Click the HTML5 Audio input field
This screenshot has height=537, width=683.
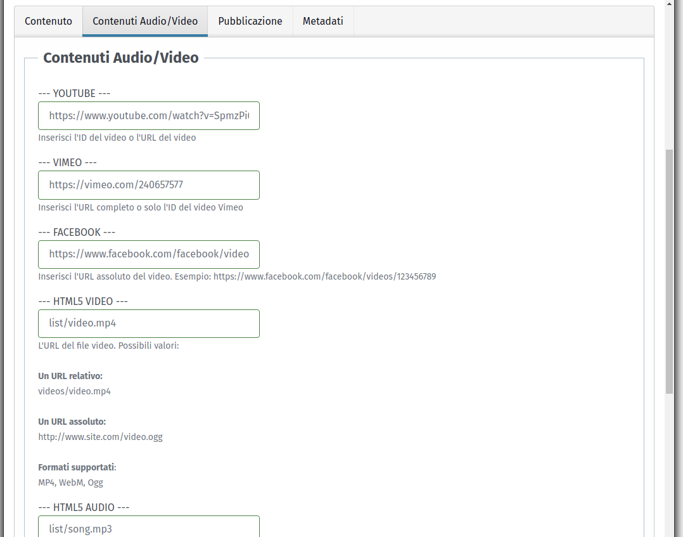point(149,527)
